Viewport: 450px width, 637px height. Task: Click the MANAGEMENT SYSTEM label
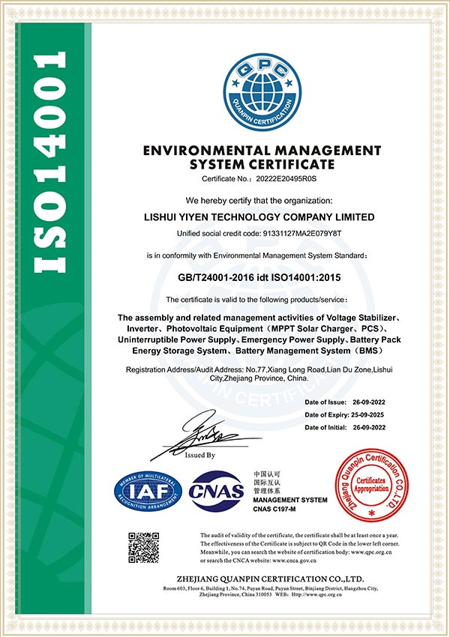(x=290, y=500)
